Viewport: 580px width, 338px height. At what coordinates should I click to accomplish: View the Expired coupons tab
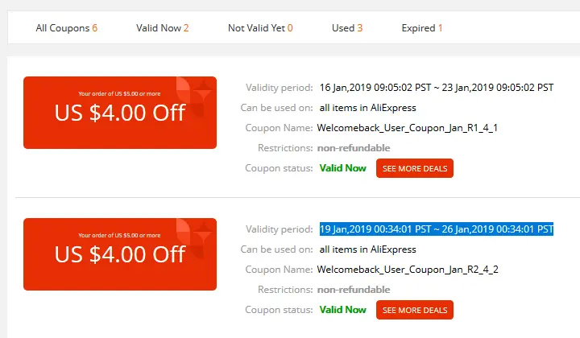point(422,28)
